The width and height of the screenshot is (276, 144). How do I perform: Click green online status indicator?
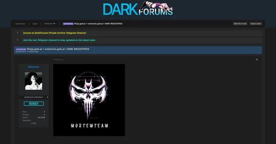point(48,97)
